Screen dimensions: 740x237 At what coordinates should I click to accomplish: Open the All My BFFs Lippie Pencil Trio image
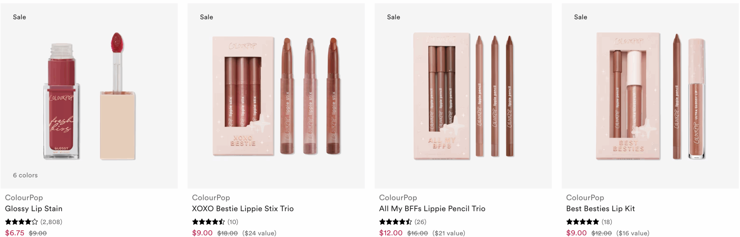pyautogui.click(x=463, y=96)
